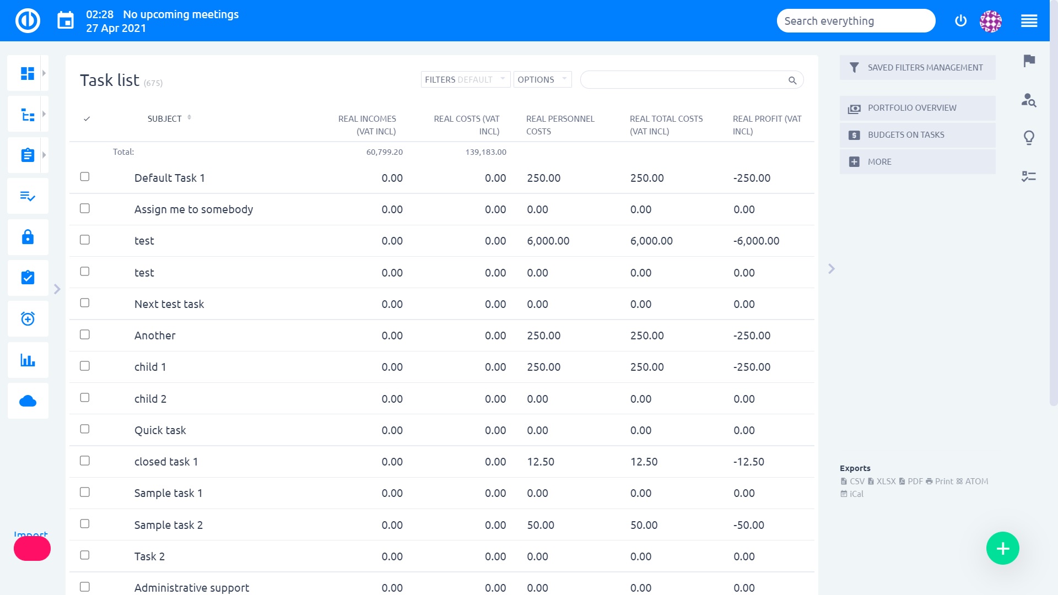
Task: Open the alarm clock plus sidebar icon
Action: point(28,319)
